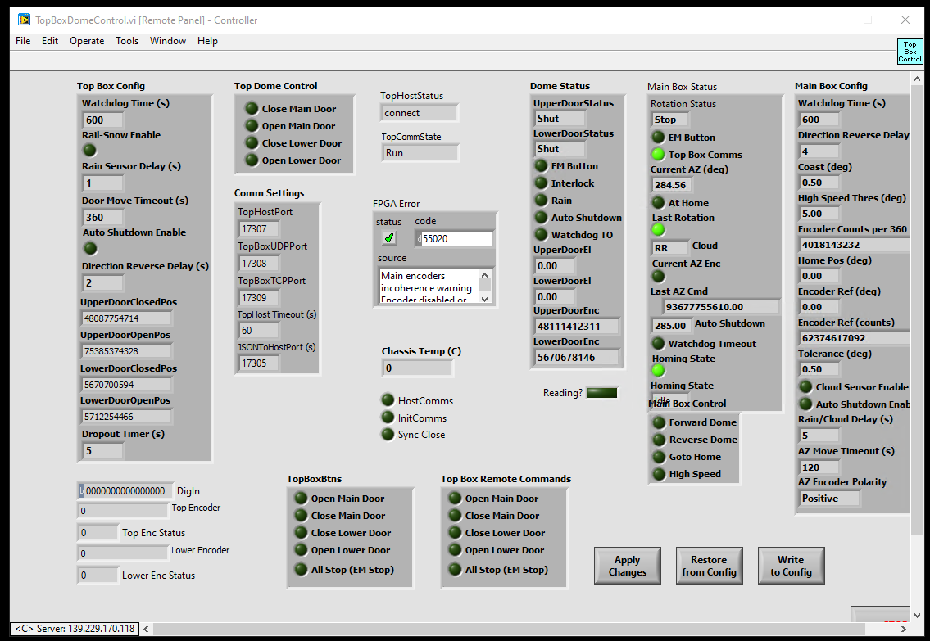Click the Apply Changes button
This screenshot has width=930, height=641.
pyautogui.click(x=628, y=566)
